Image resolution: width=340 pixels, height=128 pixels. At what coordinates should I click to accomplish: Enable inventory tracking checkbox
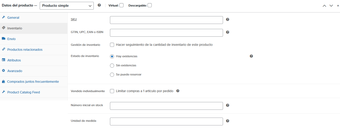pyautogui.click(x=112, y=45)
